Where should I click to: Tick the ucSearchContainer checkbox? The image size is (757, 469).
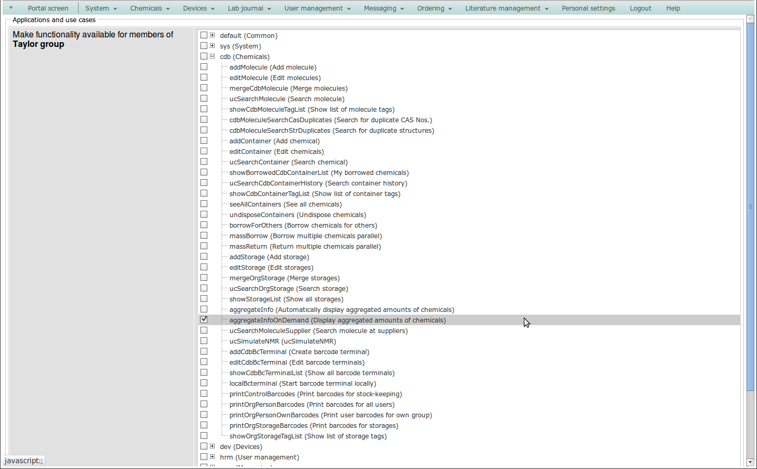(204, 162)
